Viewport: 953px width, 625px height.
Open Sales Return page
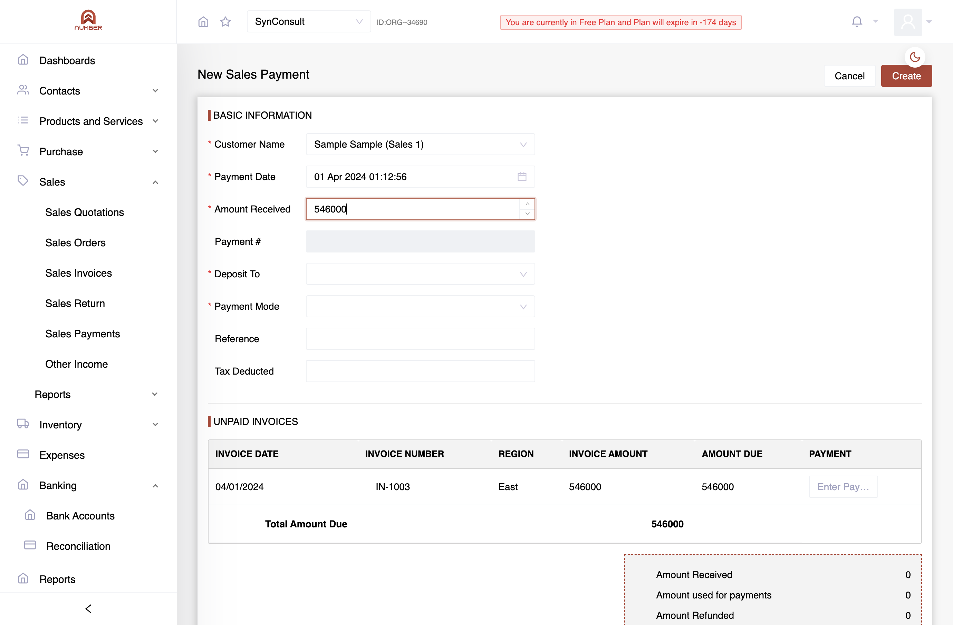point(75,304)
